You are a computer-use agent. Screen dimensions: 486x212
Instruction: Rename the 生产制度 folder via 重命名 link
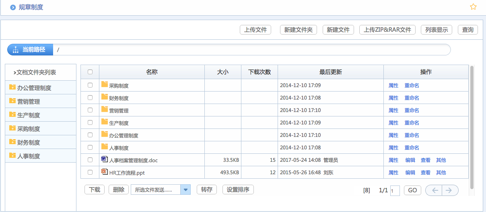pos(412,123)
